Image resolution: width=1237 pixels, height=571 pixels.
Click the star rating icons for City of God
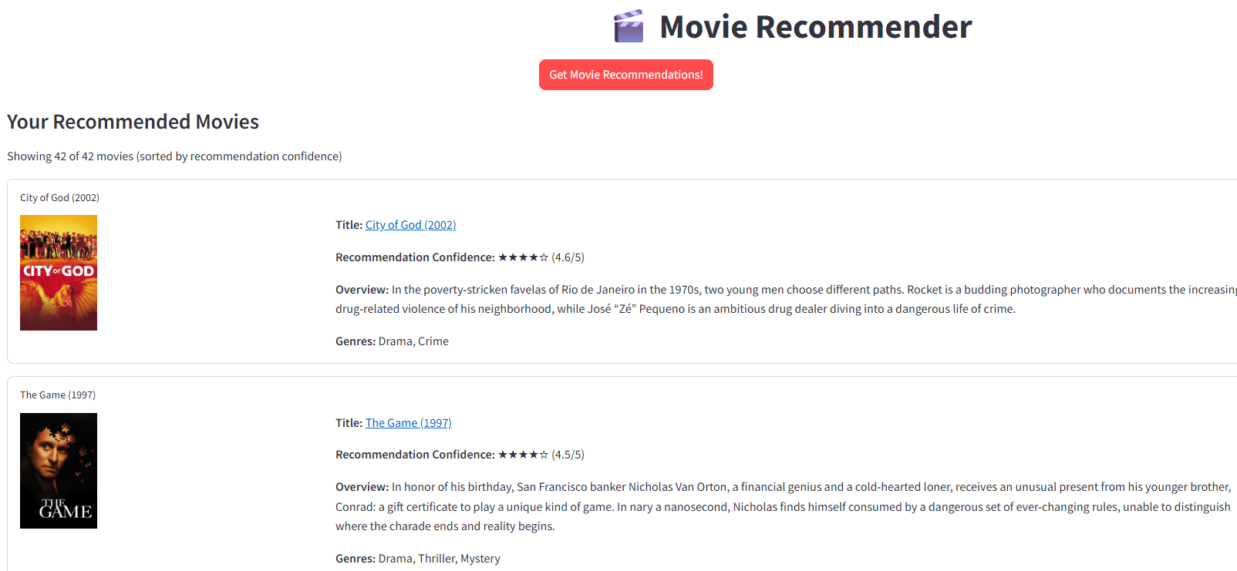coord(523,257)
